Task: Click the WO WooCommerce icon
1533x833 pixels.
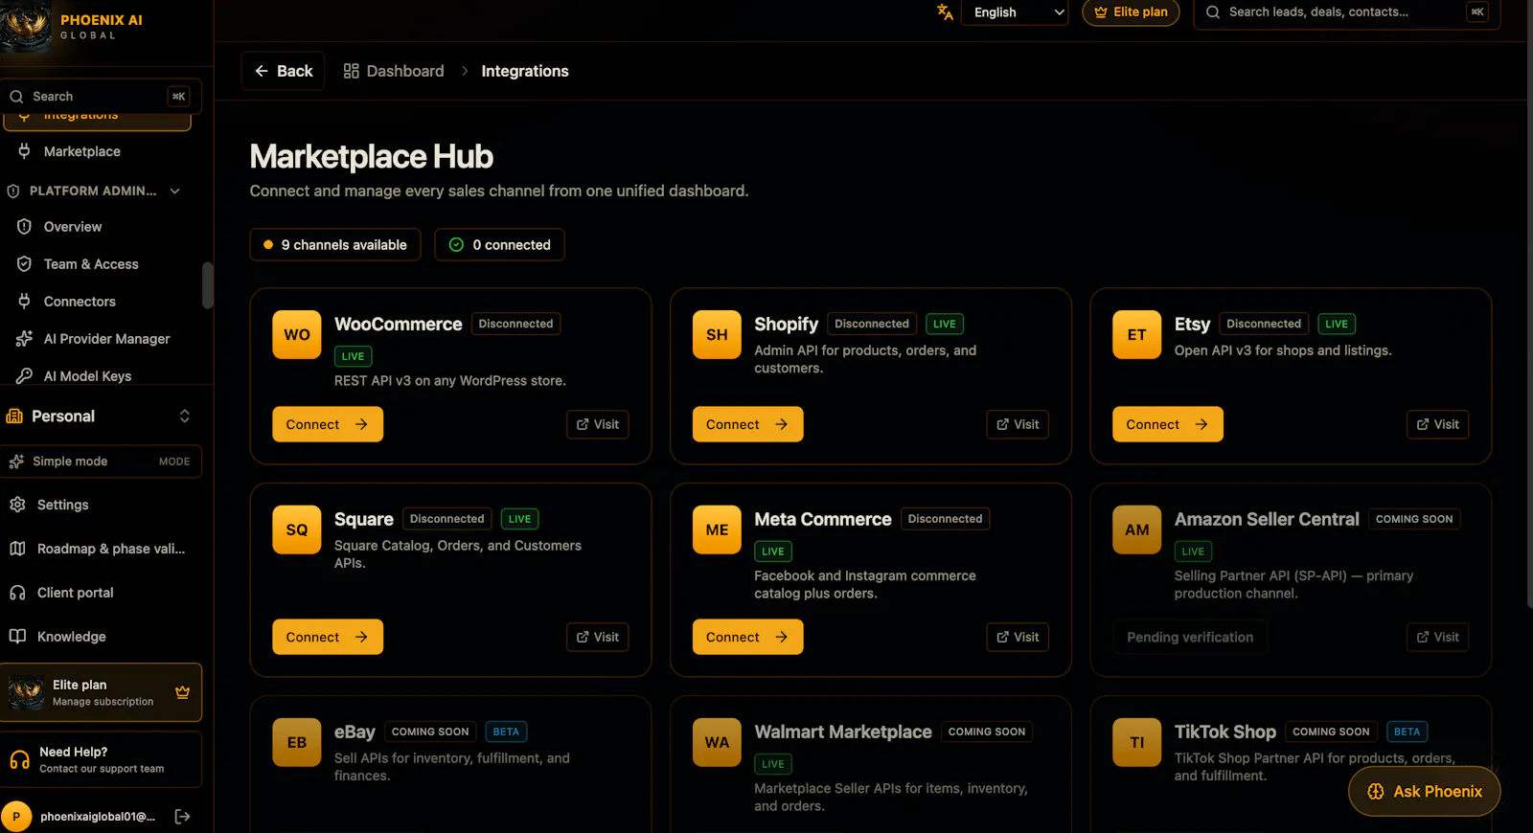Action: pos(297,335)
